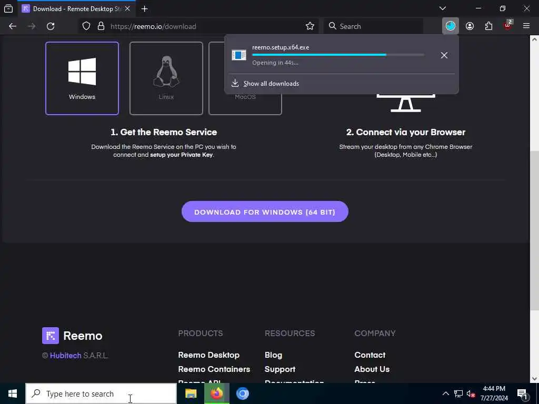Open the Contact company link
This screenshot has height=404, width=539.
(x=370, y=355)
